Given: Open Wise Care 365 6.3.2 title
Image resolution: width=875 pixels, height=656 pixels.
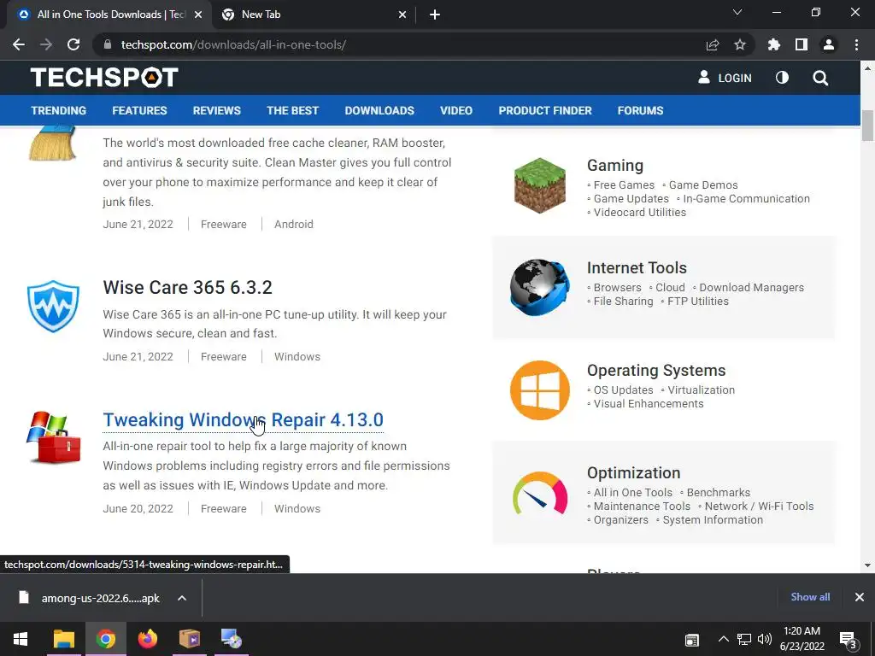Looking at the screenshot, I should (x=187, y=287).
